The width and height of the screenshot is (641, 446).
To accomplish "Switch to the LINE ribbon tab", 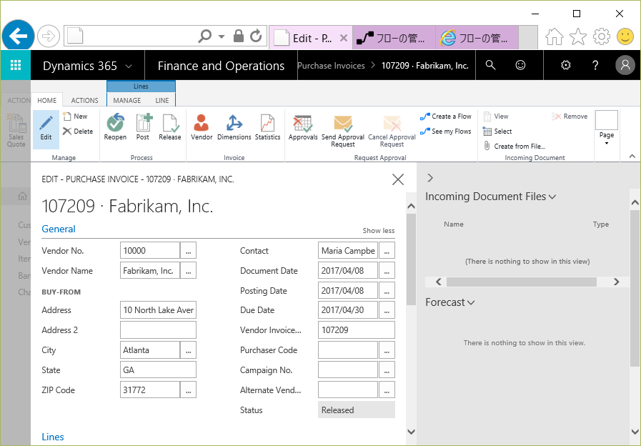I will point(162,100).
